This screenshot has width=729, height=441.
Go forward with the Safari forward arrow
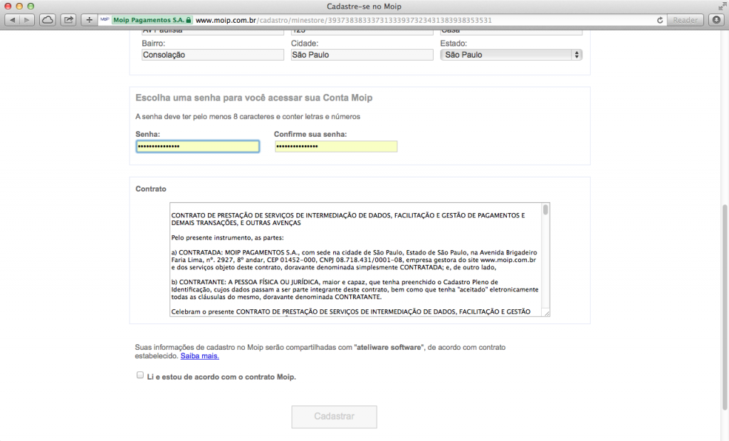pos(27,20)
